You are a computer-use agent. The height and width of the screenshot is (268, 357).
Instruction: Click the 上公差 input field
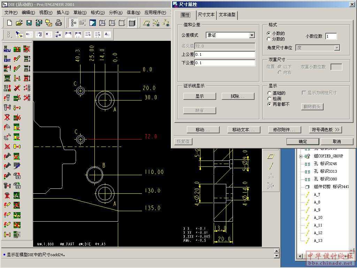[225, 54]
